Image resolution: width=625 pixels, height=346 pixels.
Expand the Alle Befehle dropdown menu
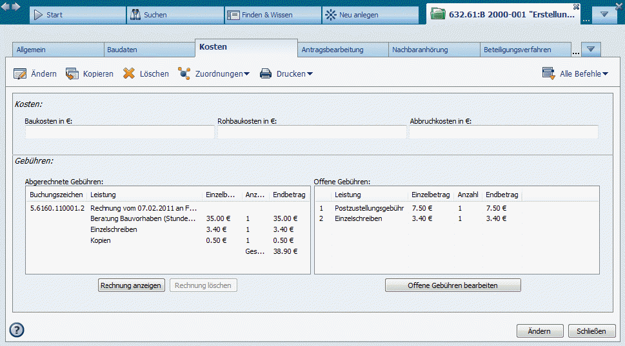(606, 75)
